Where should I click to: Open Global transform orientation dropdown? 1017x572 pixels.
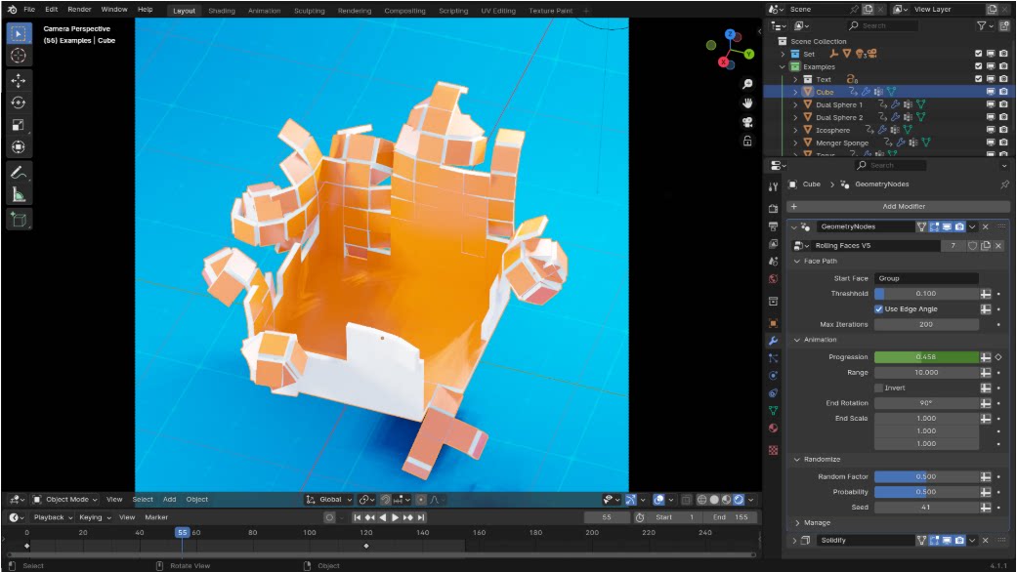pos(329,500)
